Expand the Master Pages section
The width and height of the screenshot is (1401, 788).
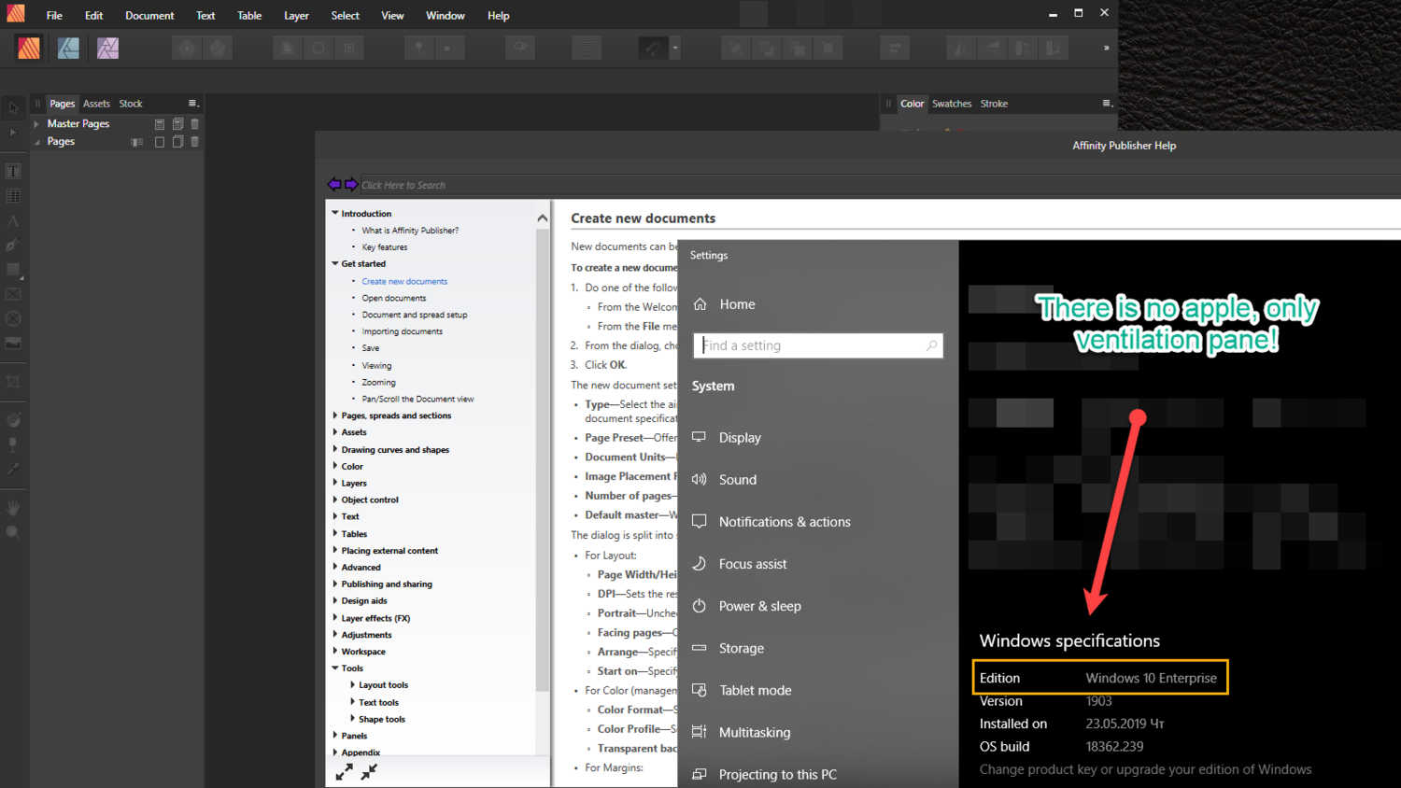[x=36, y=123]
